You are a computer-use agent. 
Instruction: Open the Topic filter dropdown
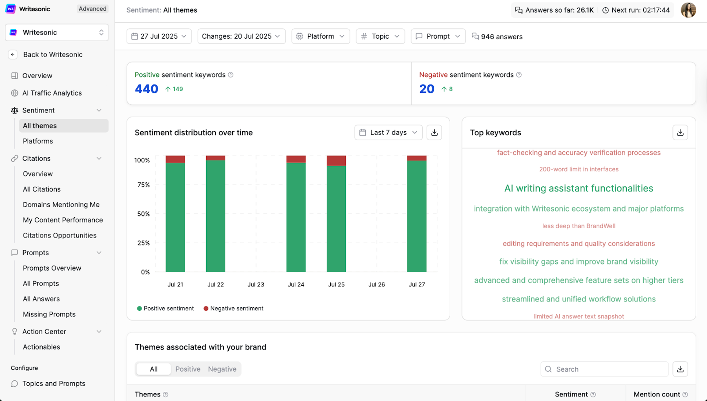[380, 36]
